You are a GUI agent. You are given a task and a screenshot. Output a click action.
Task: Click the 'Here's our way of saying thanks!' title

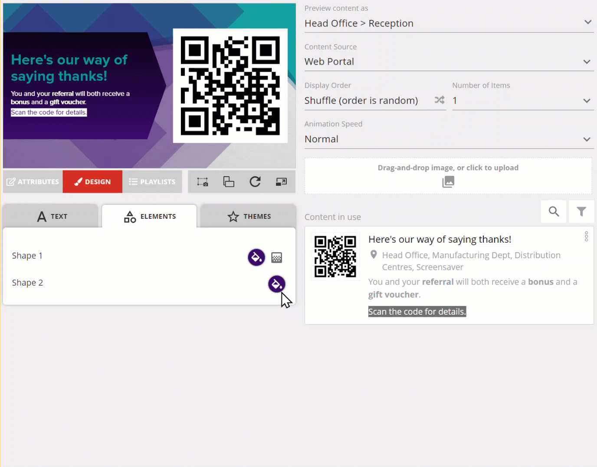coord(440,239)
